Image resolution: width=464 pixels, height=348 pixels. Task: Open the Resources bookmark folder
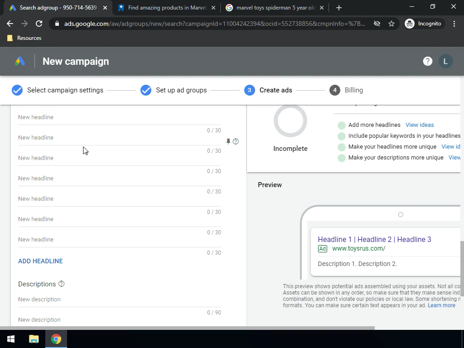pos(24,38)
